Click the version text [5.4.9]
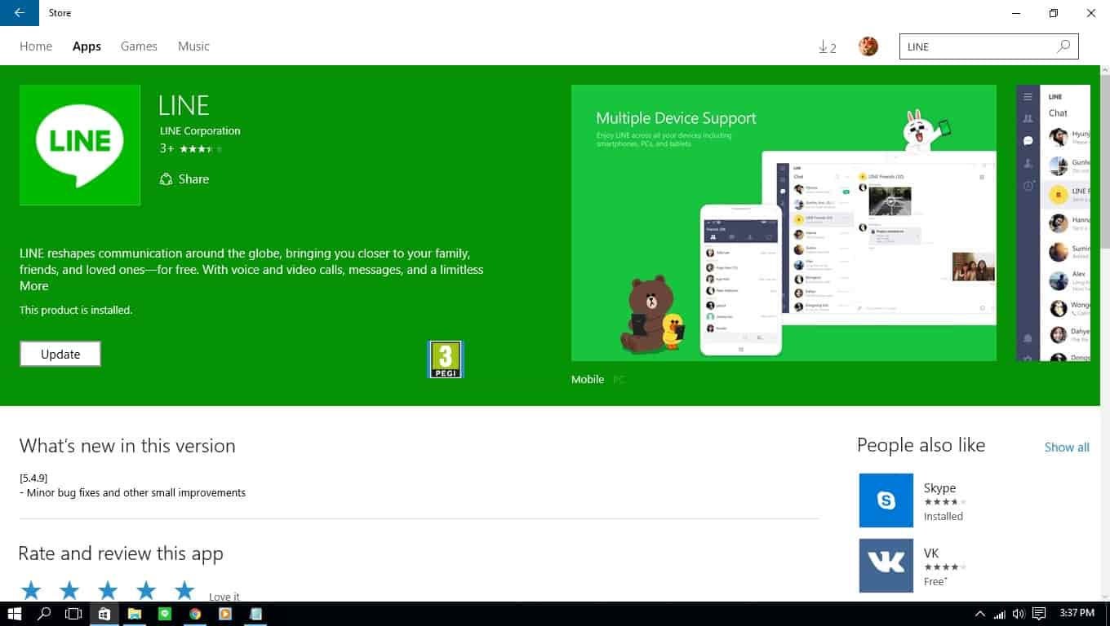Viewport: 1110px width, 626px height. click(x=33, y=478)
